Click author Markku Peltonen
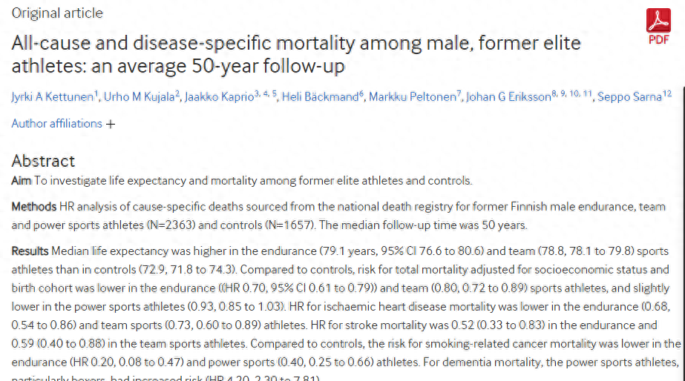Screen dimensions: 685x381 point(412,98)
